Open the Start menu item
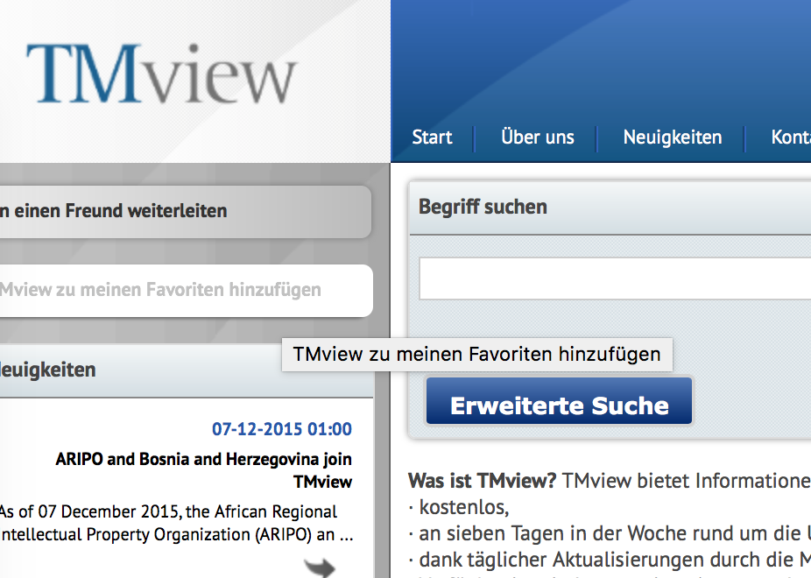 click(x=432, y=137)
